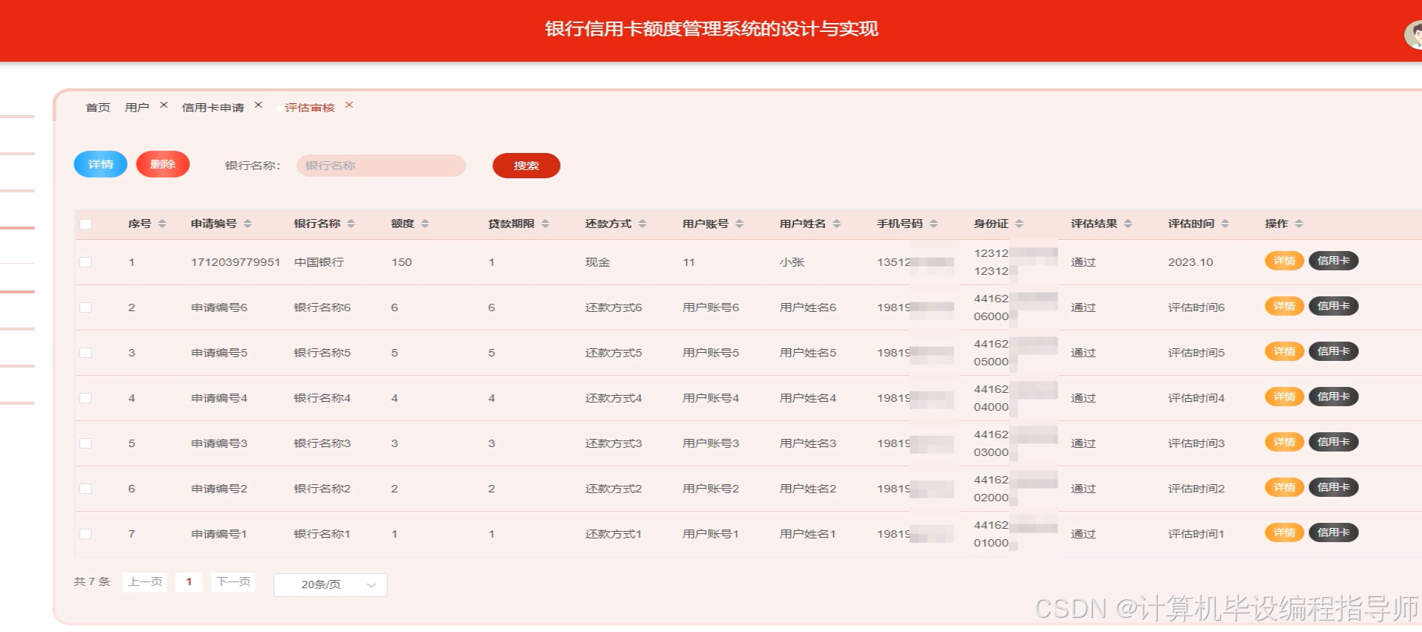The width and height of the screenshot is (1422, 632).
Task: Click the 搜索 button
Action: [x=526, y=166]
